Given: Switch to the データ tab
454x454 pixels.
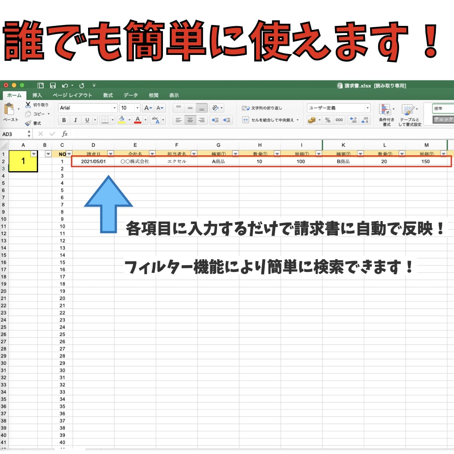Looking at the screenshot, I should 131,95.
